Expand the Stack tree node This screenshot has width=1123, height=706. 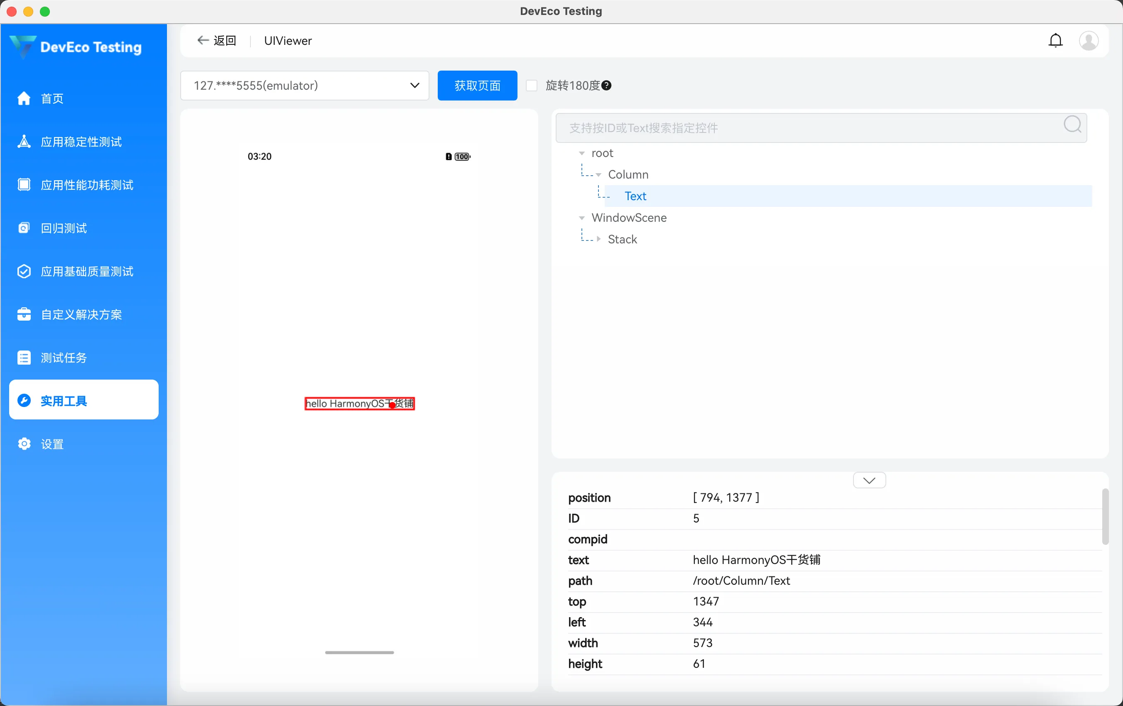(599, 239)
